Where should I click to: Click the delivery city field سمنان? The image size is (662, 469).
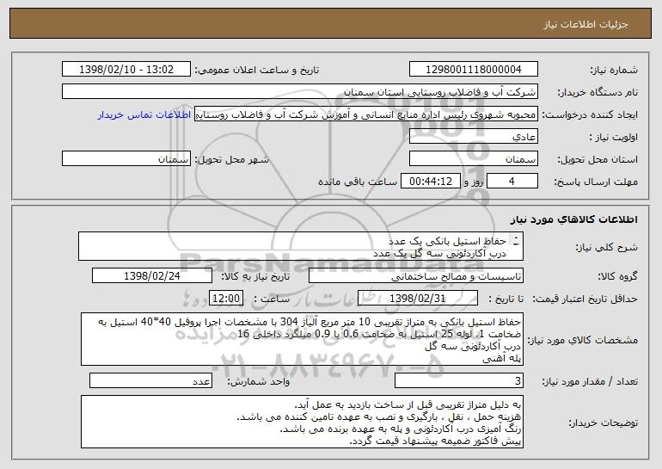click(126, 159)
